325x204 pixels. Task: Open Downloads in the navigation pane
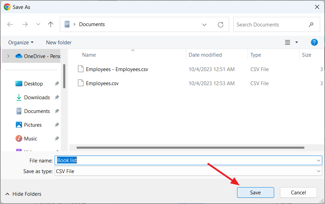pos(37,97)
